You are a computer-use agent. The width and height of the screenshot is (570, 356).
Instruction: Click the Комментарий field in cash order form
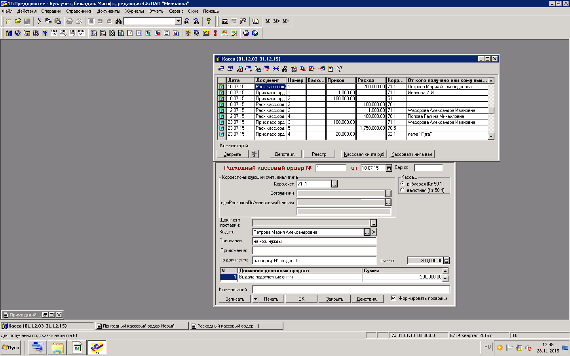click(x=351, y=290)
